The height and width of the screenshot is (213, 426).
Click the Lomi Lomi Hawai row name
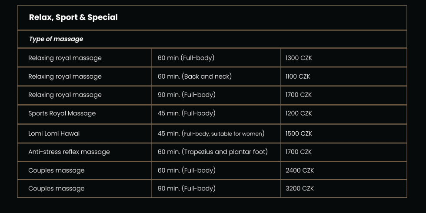(54, 133)
